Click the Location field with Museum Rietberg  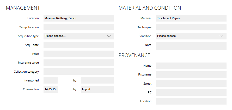coord(78,18)
